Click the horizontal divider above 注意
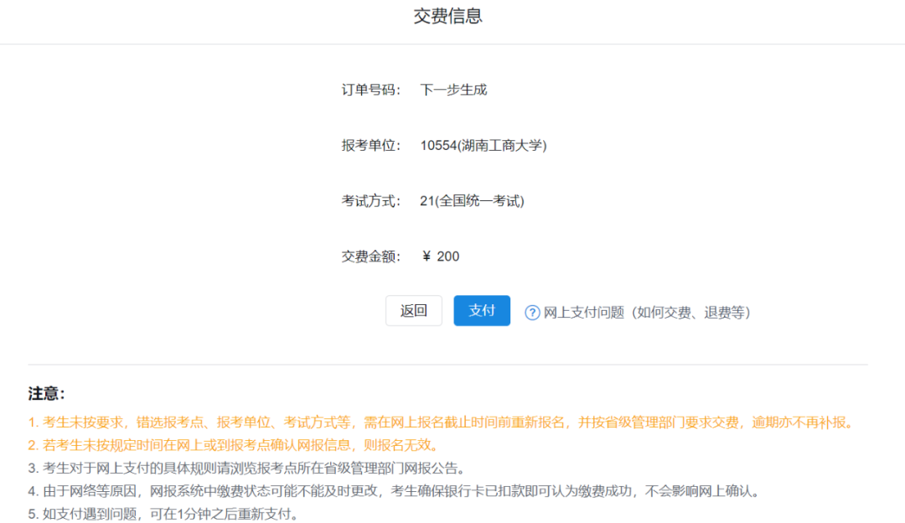This screenshot has height=523, width=905. point(448,365)
